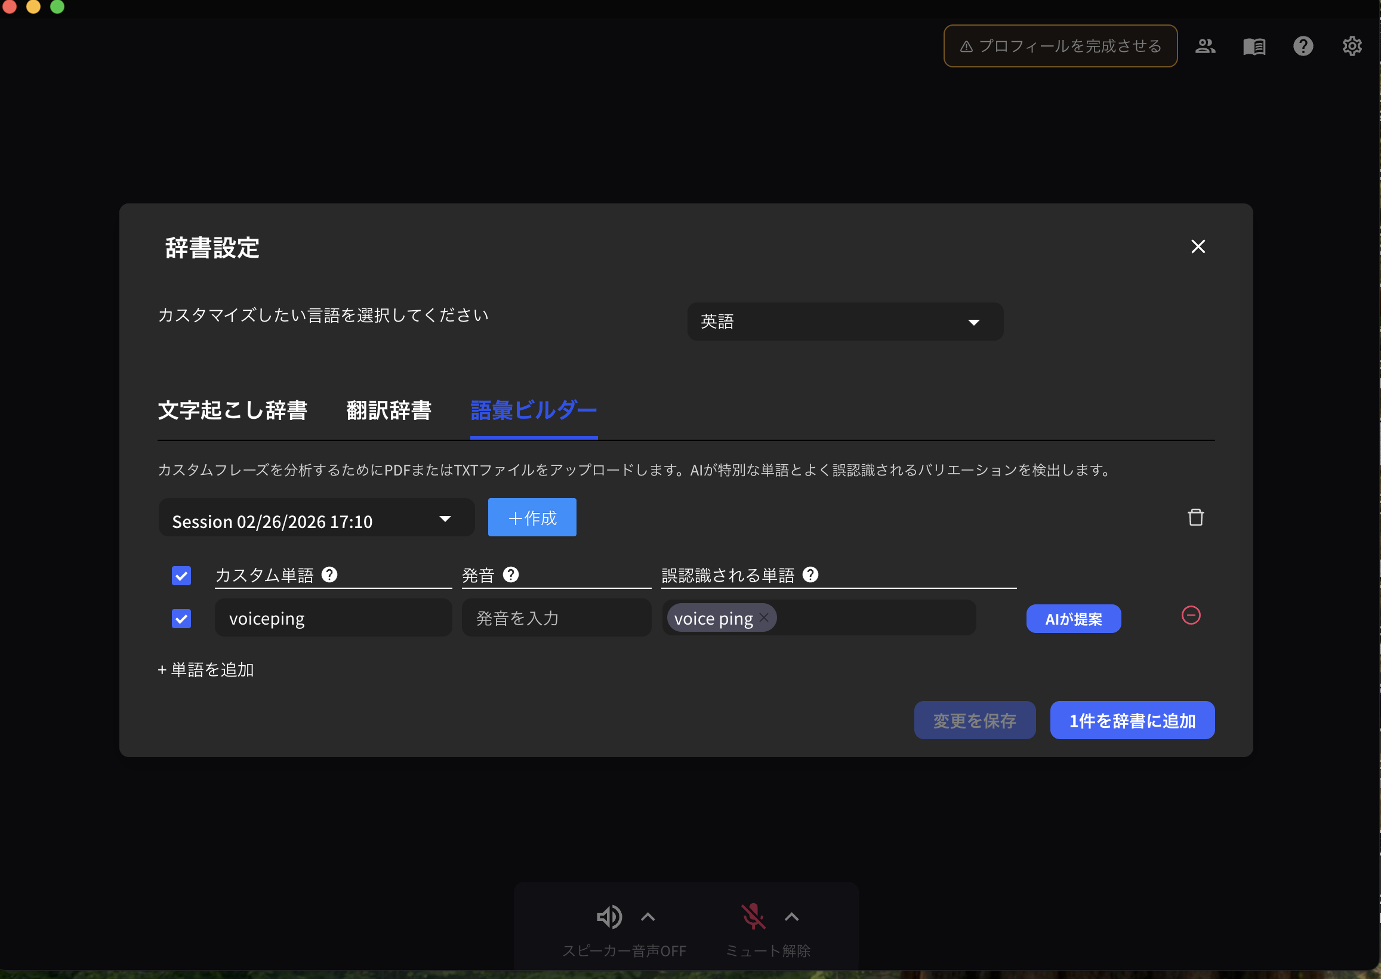This screenshot has width=1381, height=979.
Task: Click the help icon next to 発音
Action: coord(511,575)
